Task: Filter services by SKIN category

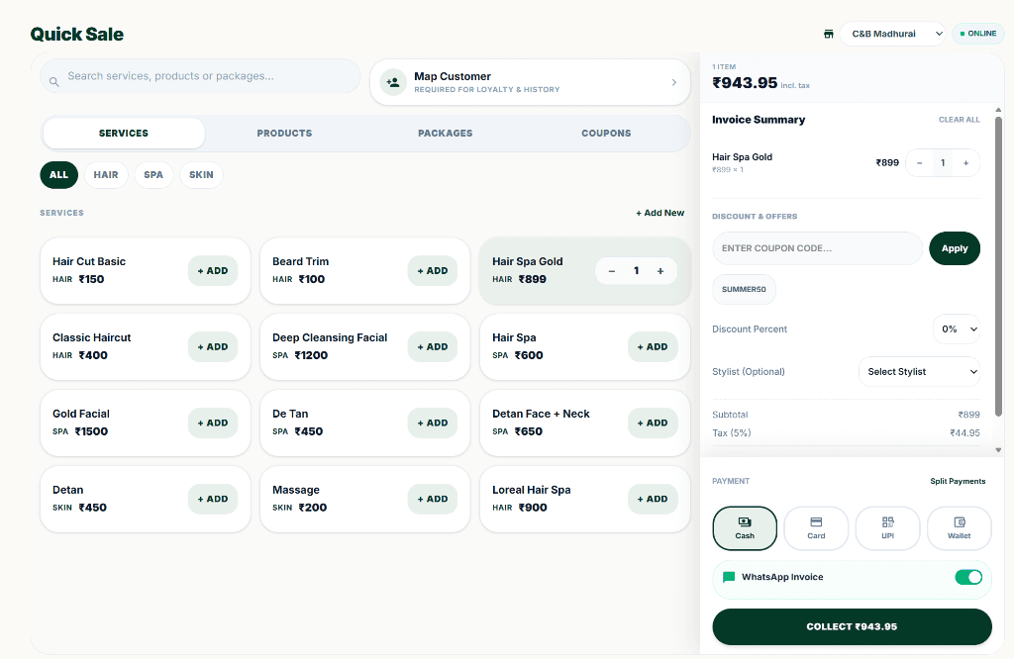Action: pos(201,175)
